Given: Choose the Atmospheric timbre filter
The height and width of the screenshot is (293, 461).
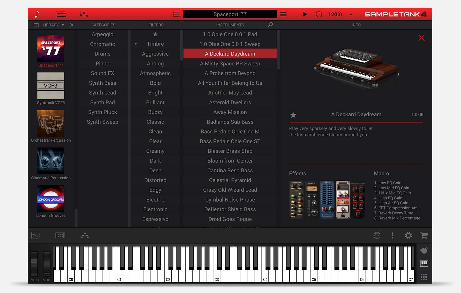Looking at the screenshot, I should point(155,73).
